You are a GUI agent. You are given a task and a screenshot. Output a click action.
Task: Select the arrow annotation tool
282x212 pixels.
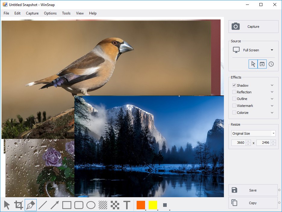54,204
